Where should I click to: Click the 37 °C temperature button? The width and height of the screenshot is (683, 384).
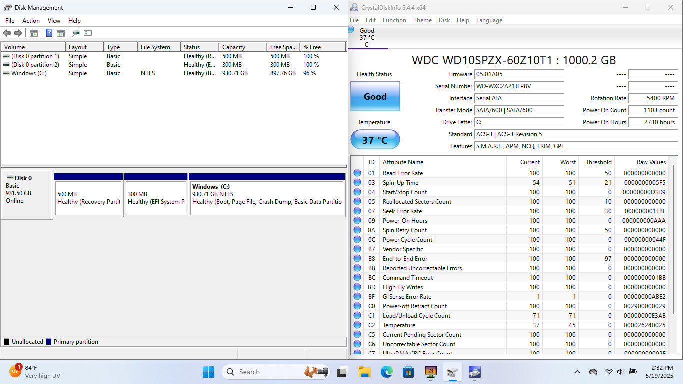click(x=375, y=140)
